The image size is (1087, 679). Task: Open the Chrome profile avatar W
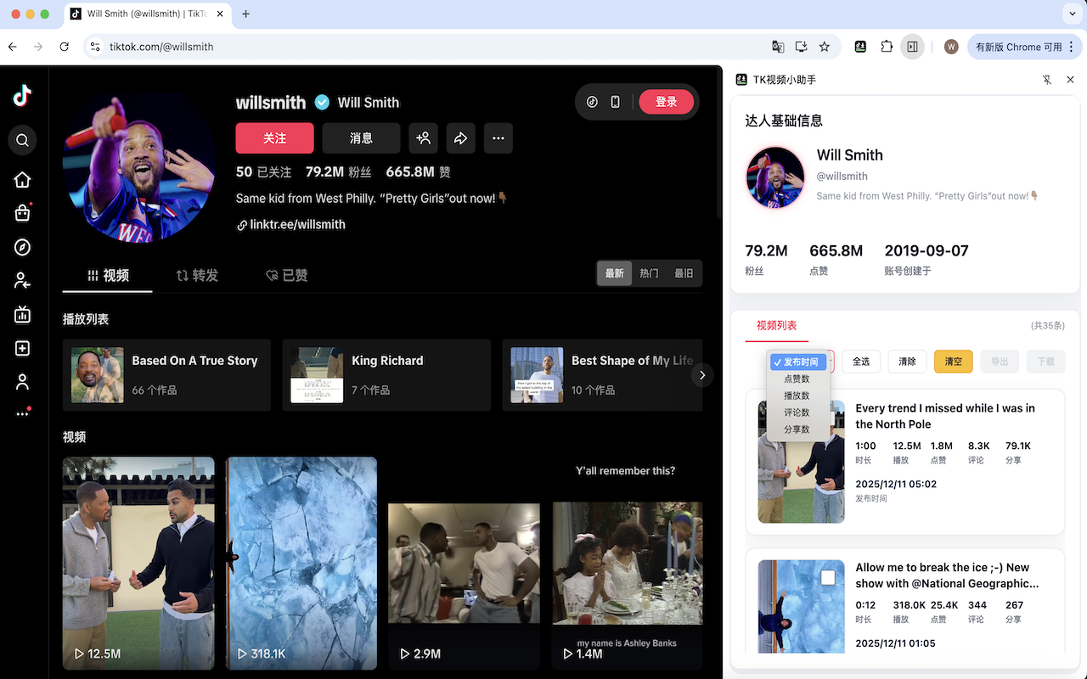(951, 47)
